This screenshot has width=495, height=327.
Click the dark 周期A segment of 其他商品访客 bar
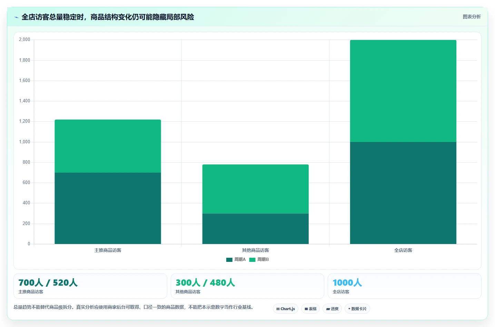(x=255, y=229)
